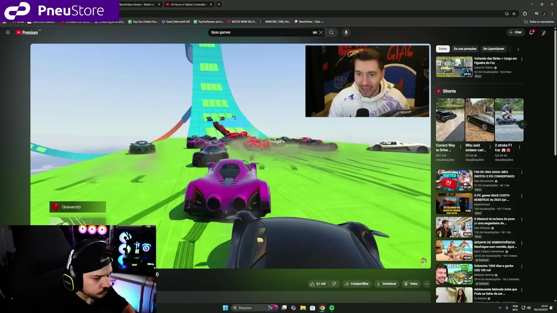Open options for 'PC gamer MAIS CUSTO' video
Screen dimensions: 557x313
point(521,196)
